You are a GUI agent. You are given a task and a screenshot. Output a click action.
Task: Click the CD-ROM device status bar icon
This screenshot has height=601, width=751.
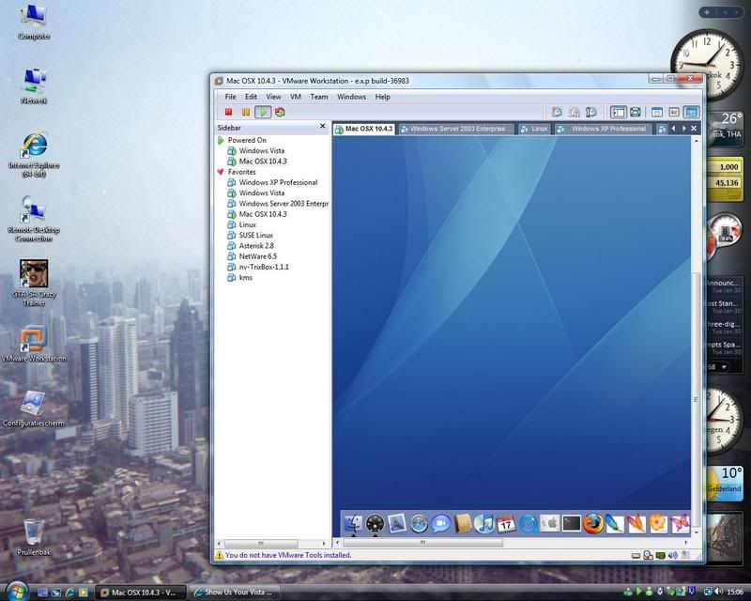tap(648, 555)
